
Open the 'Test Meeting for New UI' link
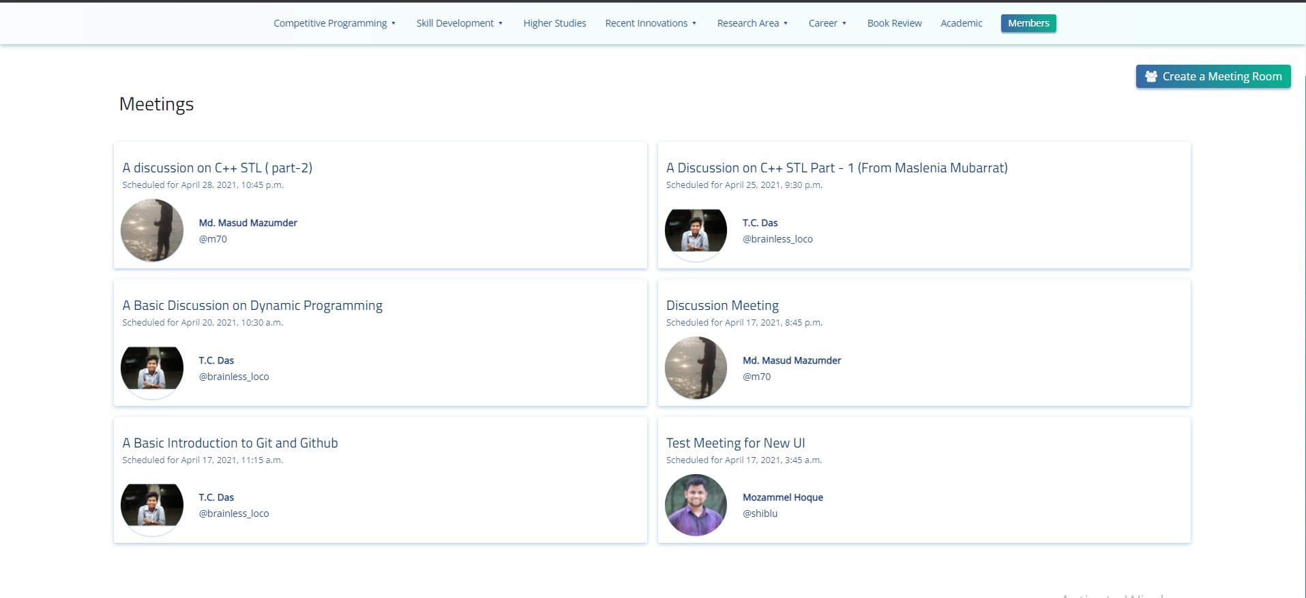(x=735, y=443)
